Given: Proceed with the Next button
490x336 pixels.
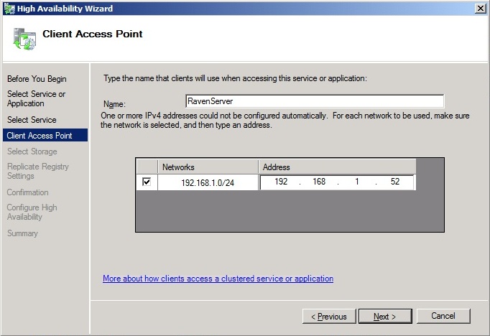Looking at the screenshot, I should (x=385, y=317).
